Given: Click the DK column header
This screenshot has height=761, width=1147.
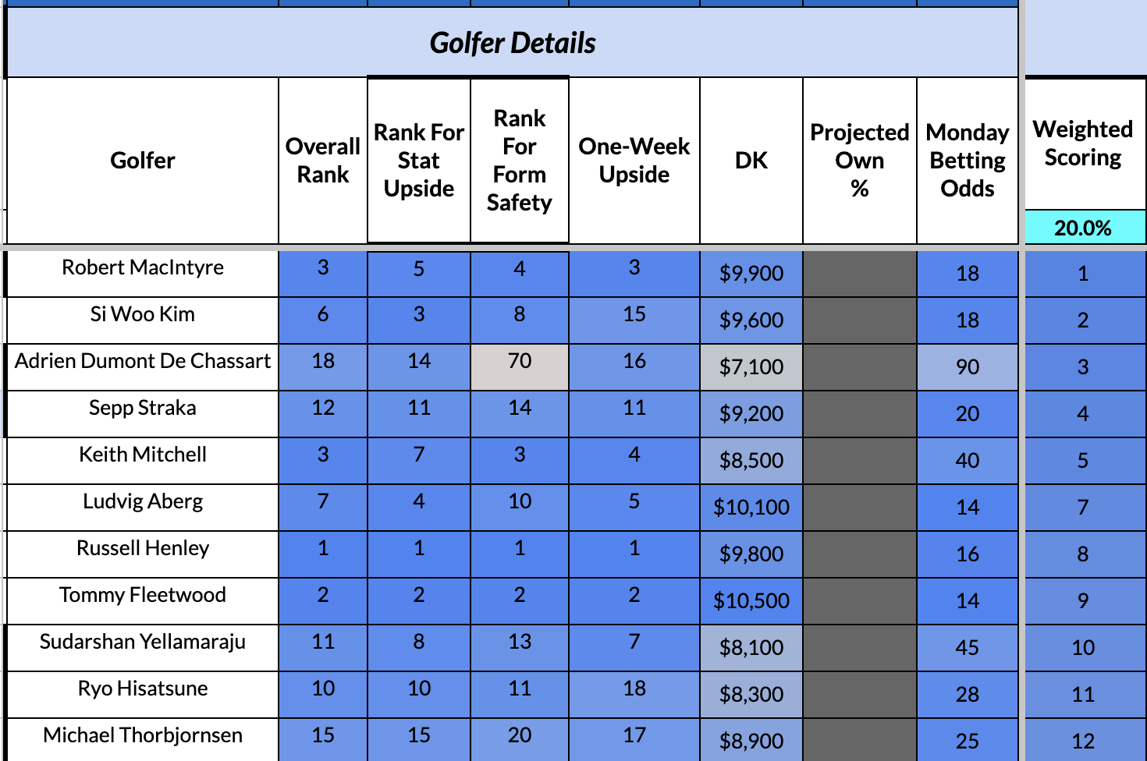Looking at the screenshot, I should pyautogui.click(x=751, y=161).
